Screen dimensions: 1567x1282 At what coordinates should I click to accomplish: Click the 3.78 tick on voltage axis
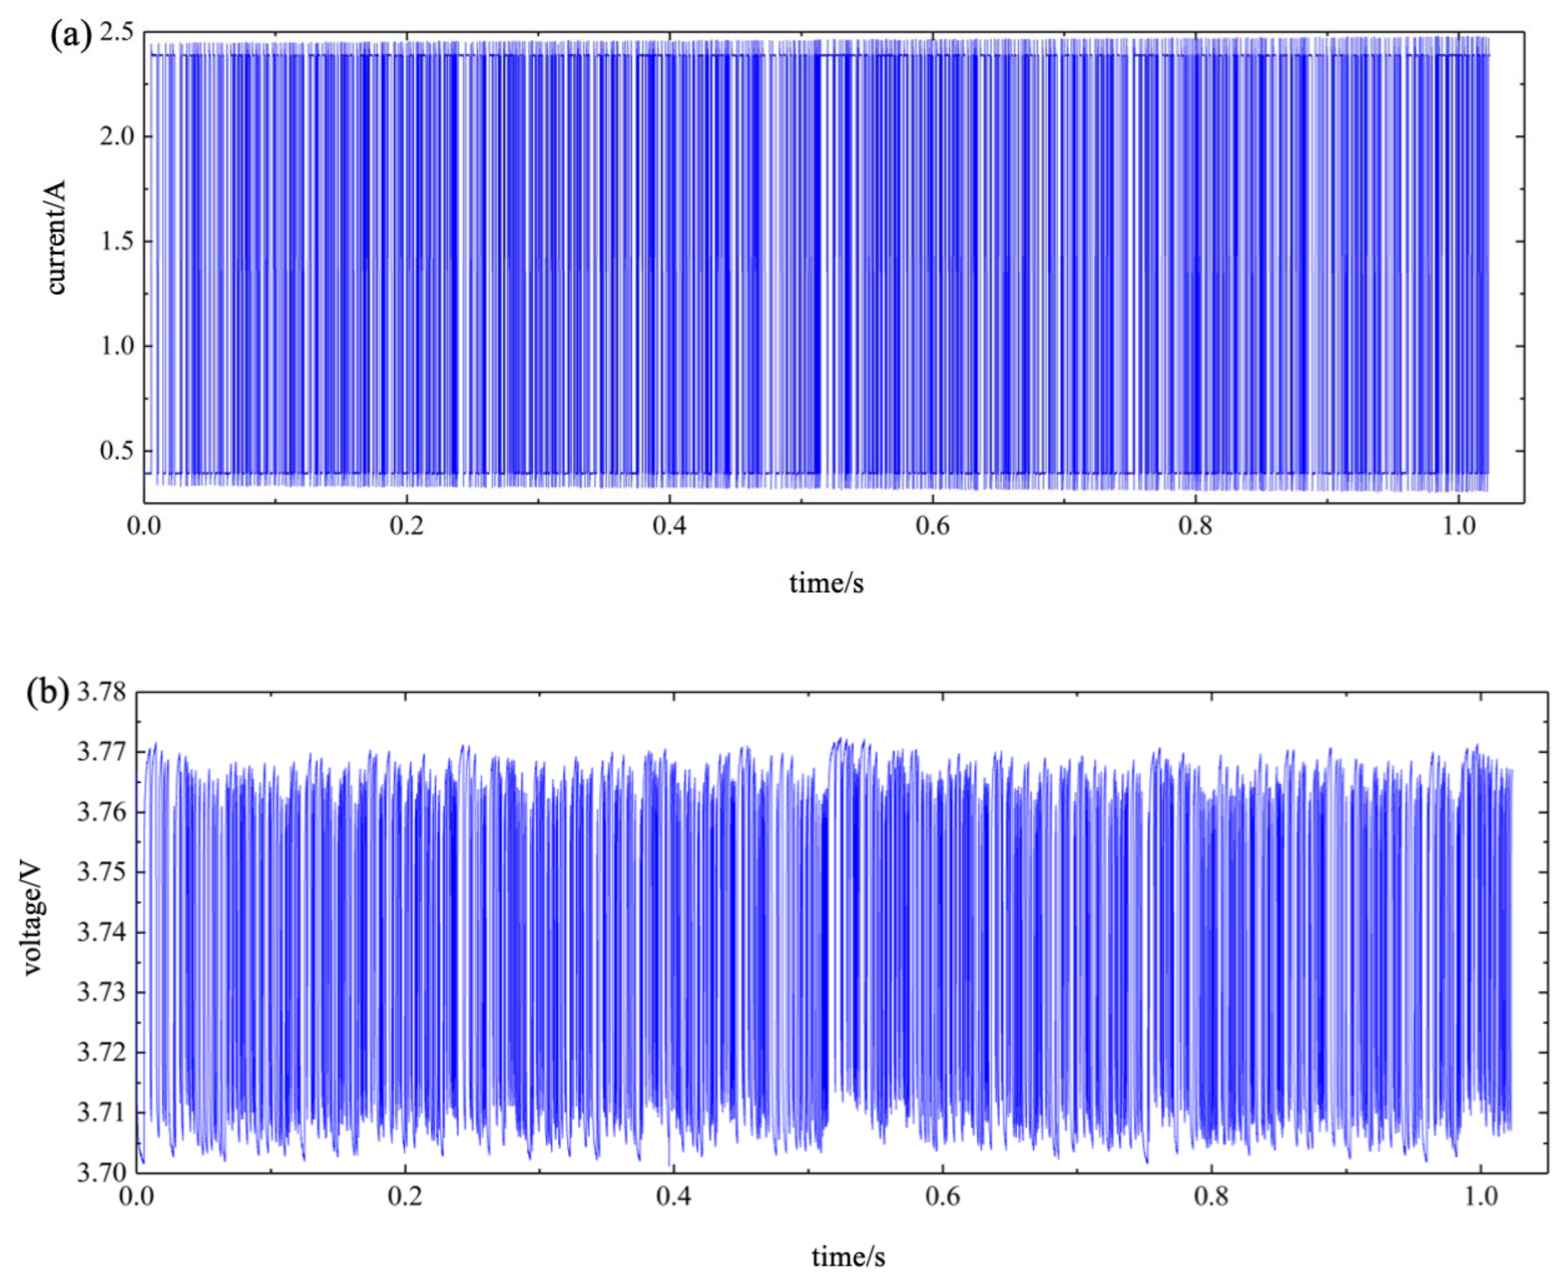pyautogui.click(x=101, y=693)
